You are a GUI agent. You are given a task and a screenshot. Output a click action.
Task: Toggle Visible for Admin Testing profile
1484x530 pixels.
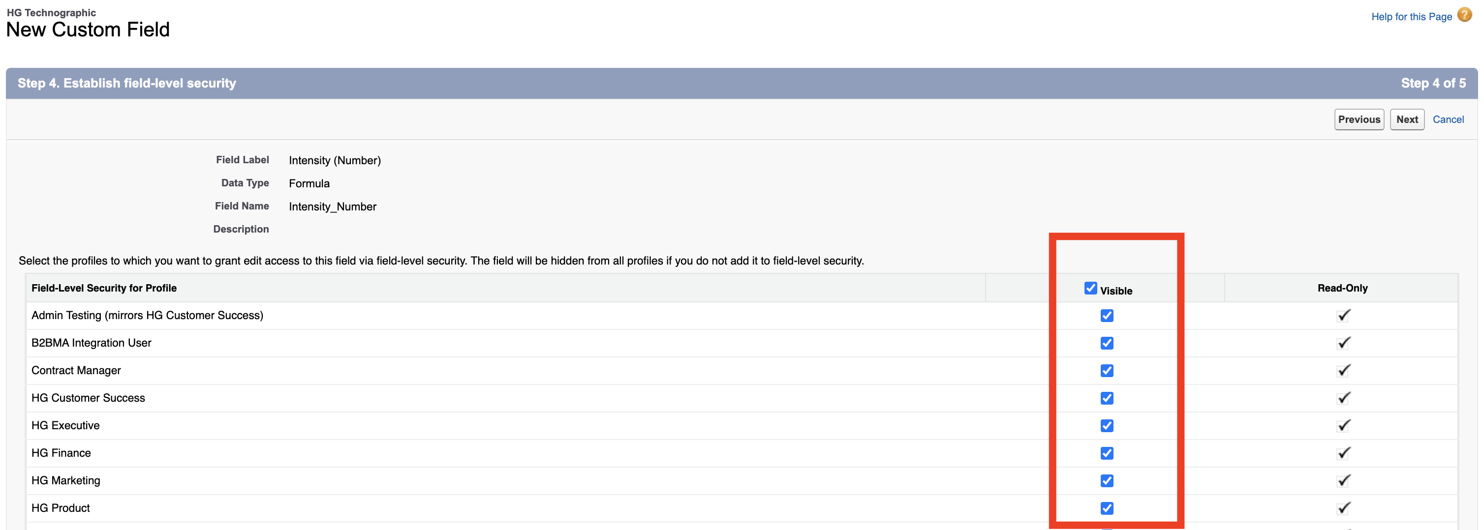tap(1107, 315)
